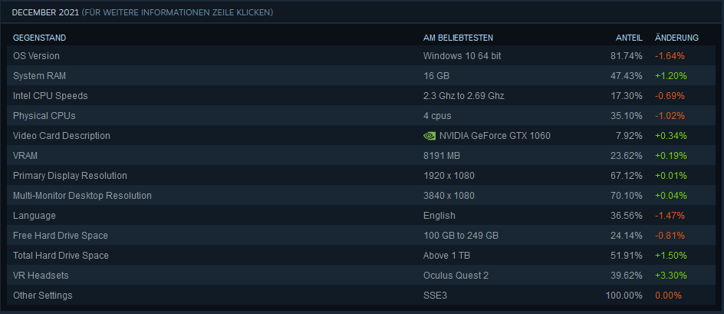Open Video Card Description details
The width and height of the screenshot is (724, 314).
click(x=361, y=135)
